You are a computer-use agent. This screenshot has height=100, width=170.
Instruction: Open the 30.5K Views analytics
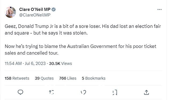pos(60,63)
